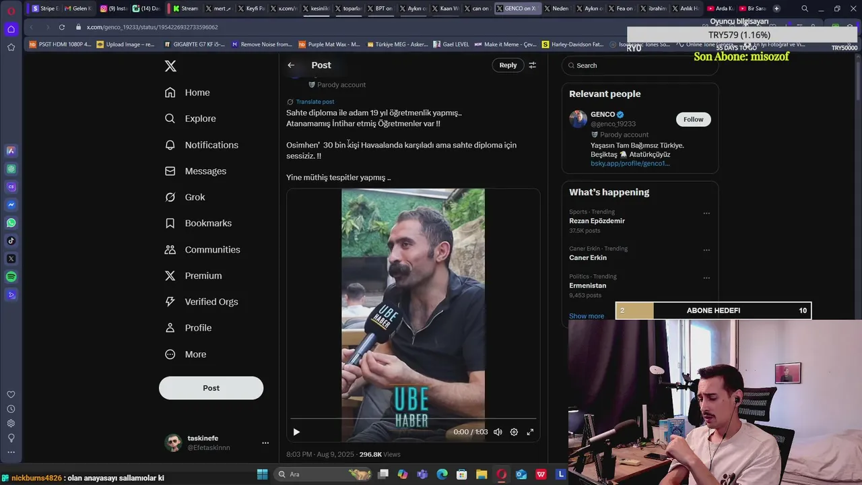862x485 pixels.
Task: Open GENCO's bsky.app profile link
Action: 630,164
